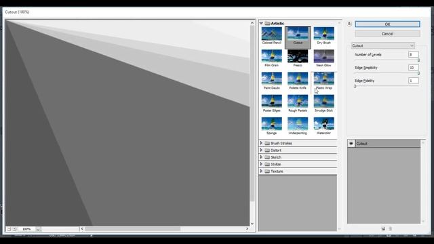The height and width of the screenshot is (244, 434).
Task: Cancel the filter gallery dialog
Action: 387,34
